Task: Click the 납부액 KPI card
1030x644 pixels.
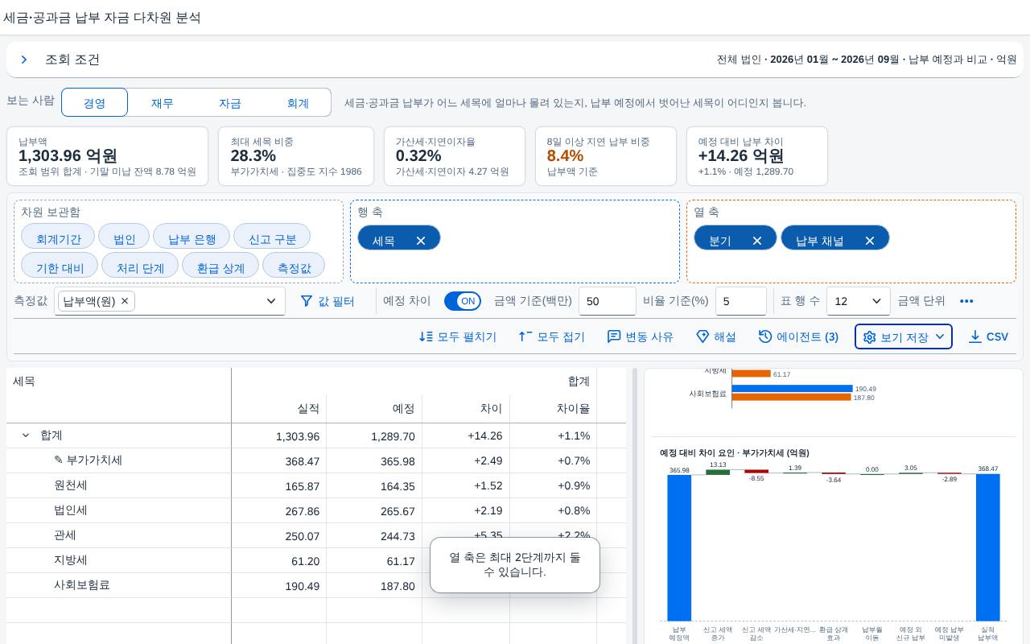Action: pos(107,156)
